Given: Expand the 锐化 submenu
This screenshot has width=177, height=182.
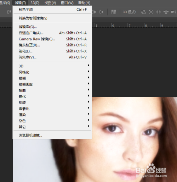Looking at the screenshot, I should pyautogui.click(x=52, y=96).
